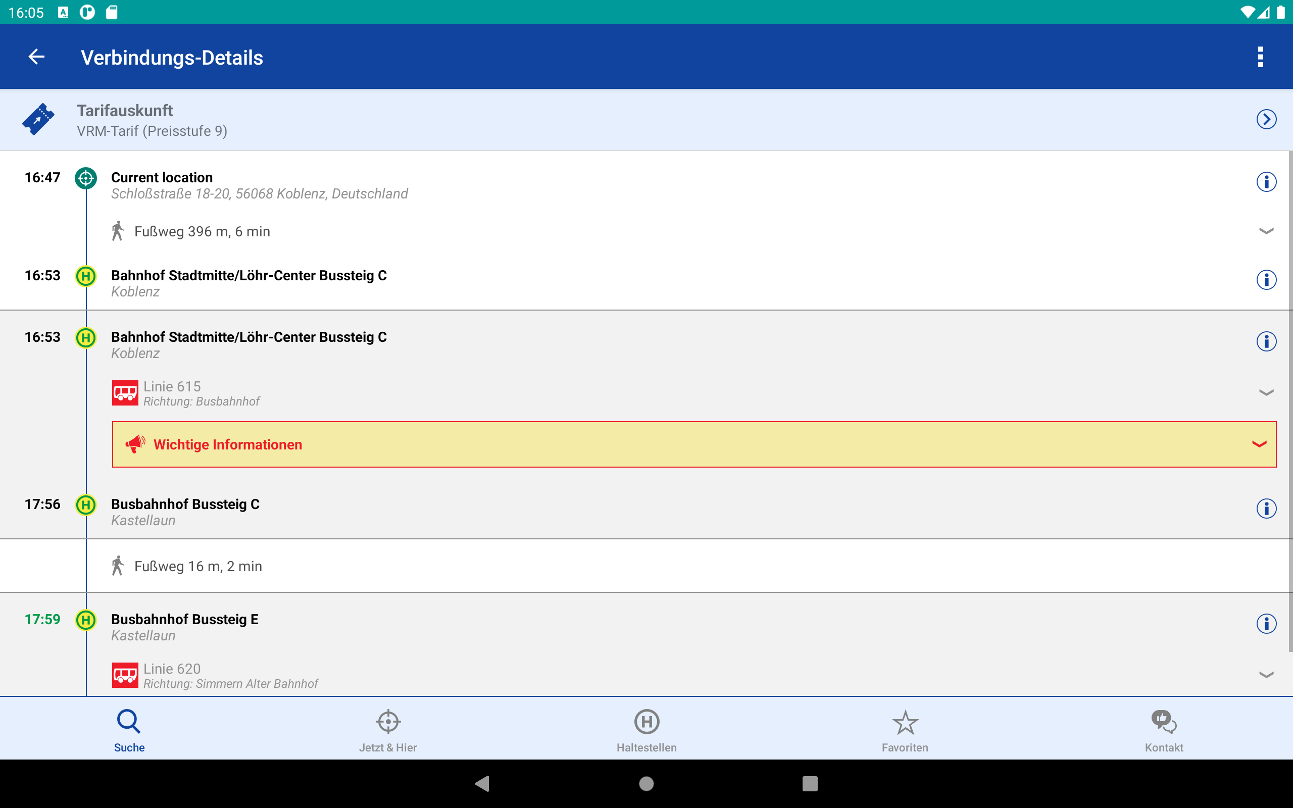Open the Favoriten tab

[x=905, y=730]
